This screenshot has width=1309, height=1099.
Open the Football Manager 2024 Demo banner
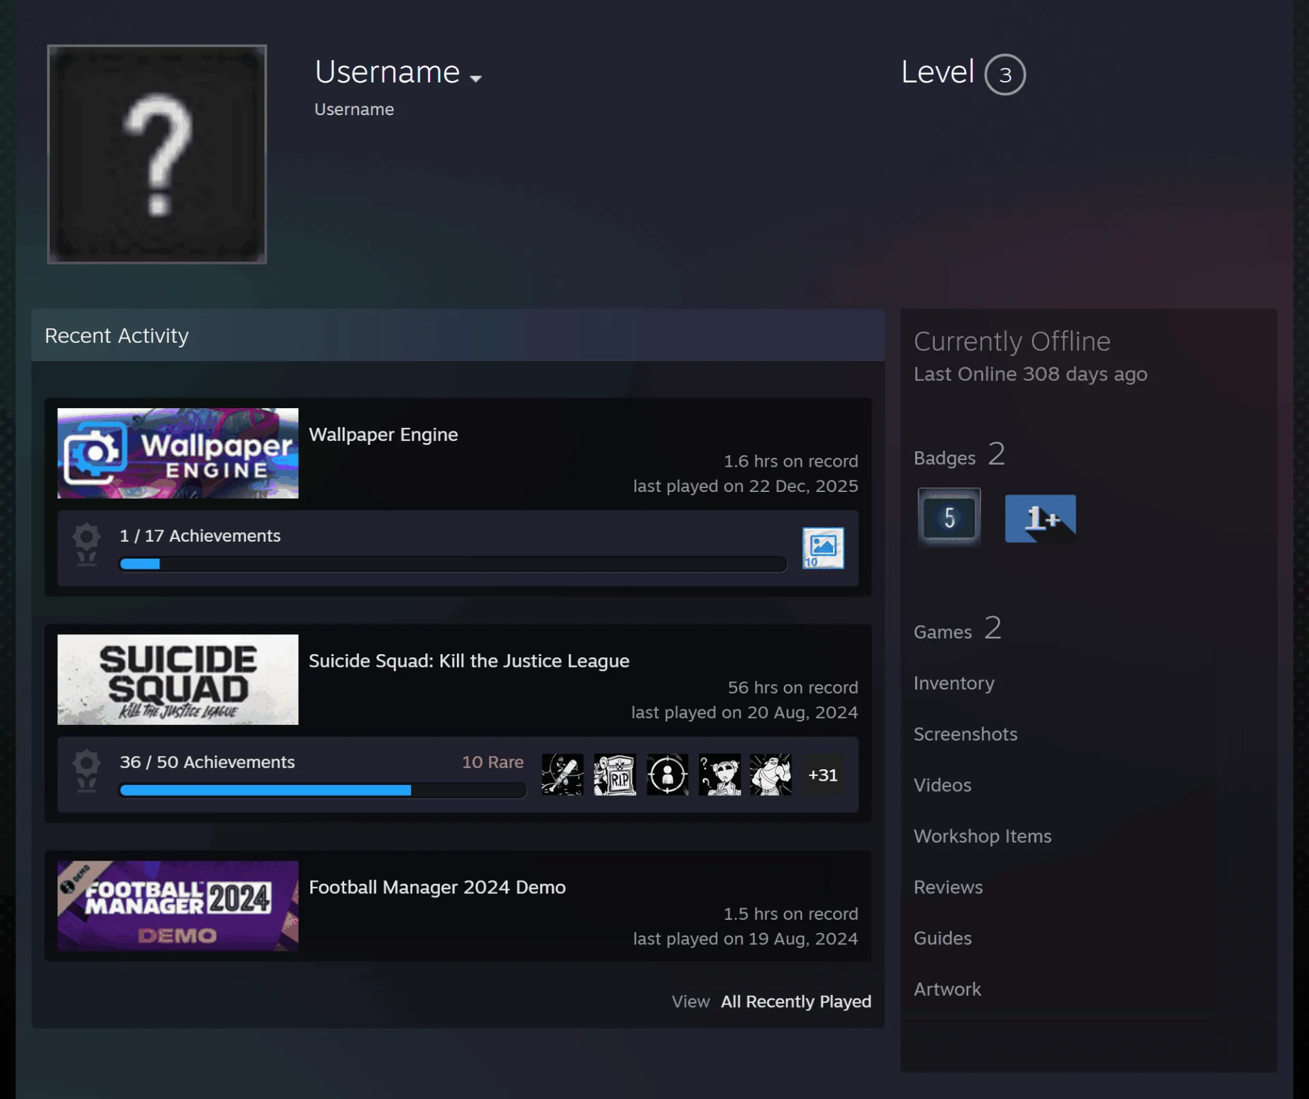[x=178, y=905]
